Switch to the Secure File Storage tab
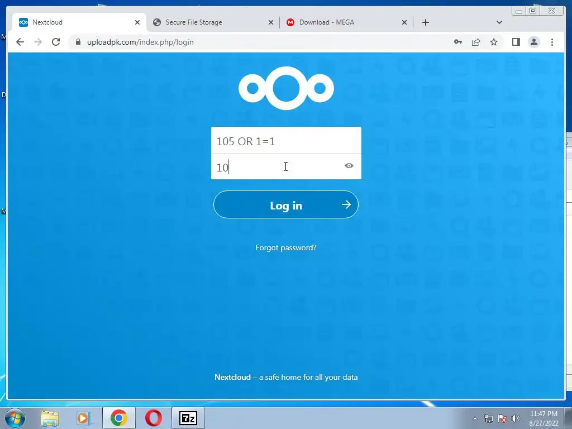The image size is (572, 429). pos(213,22)
